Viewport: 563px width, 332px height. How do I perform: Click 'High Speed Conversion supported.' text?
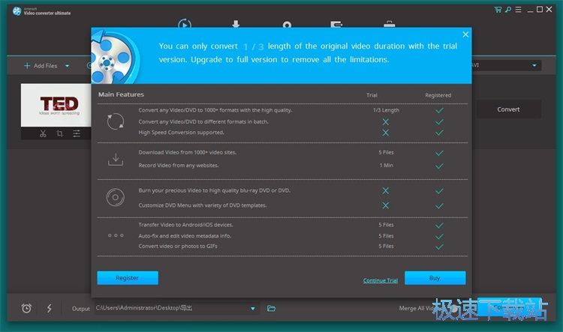182,133
